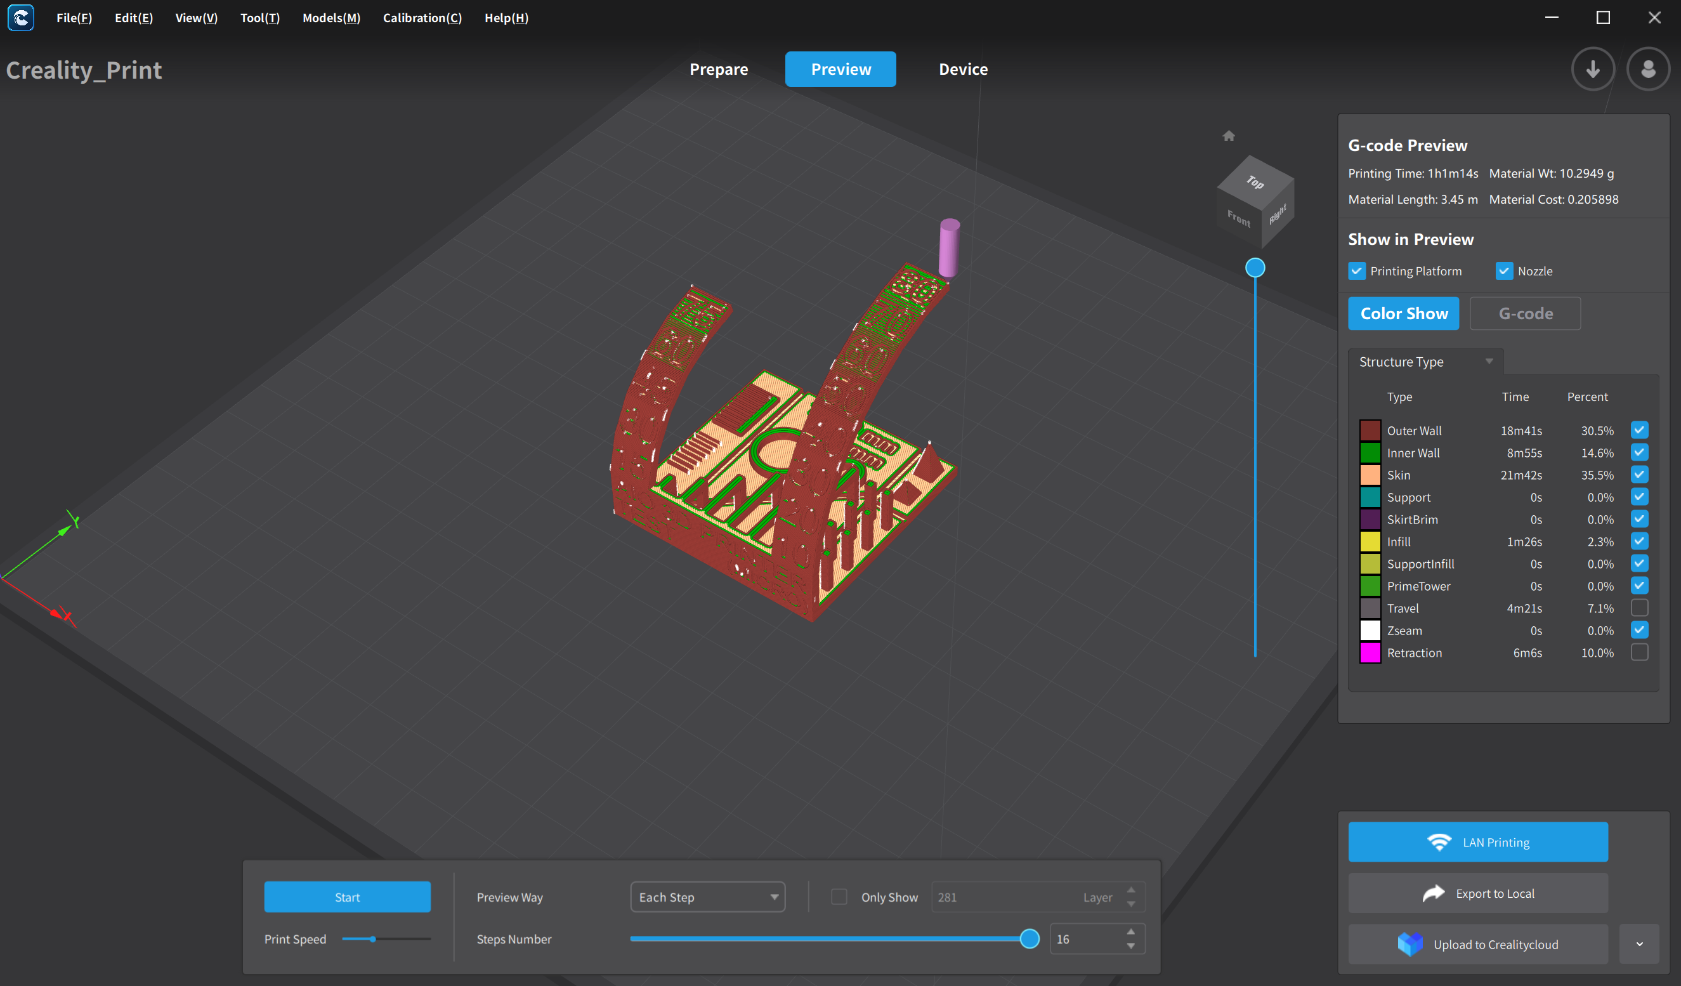This screenshot has width=1681, height=986.
Task: Open the Models menu
Action: (x=331, y=18)
